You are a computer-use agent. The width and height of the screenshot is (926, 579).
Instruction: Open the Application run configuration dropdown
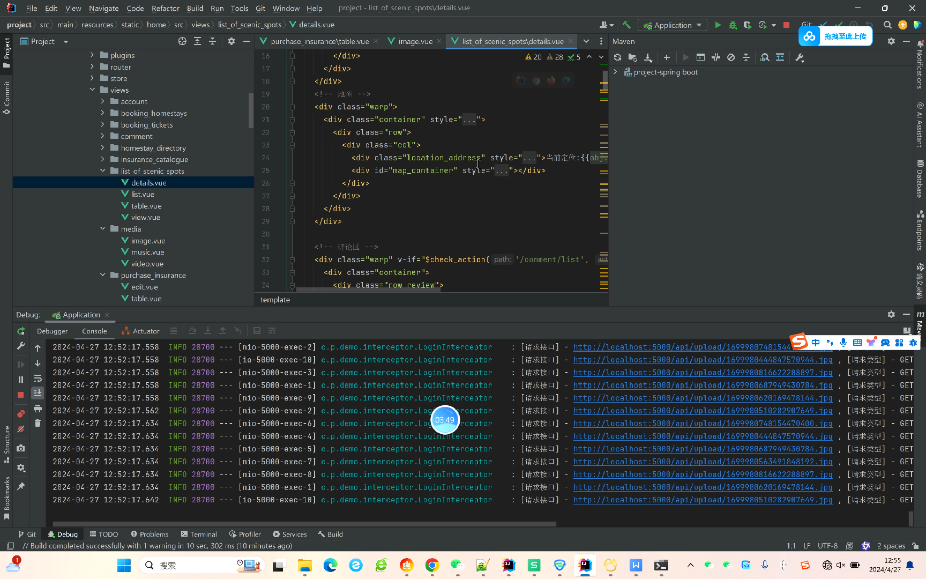point(673,25)
